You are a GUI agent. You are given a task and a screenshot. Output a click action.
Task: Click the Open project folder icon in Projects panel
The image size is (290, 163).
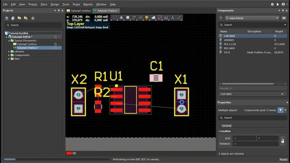[19, 18]
